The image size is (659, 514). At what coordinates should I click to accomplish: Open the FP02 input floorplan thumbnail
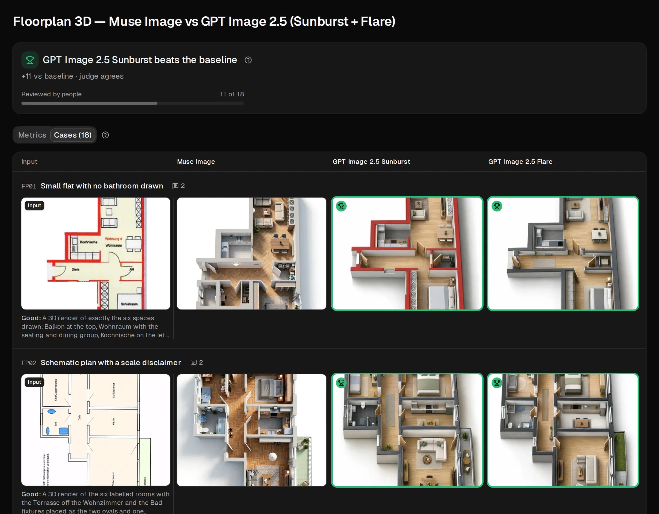pos(96,430)
